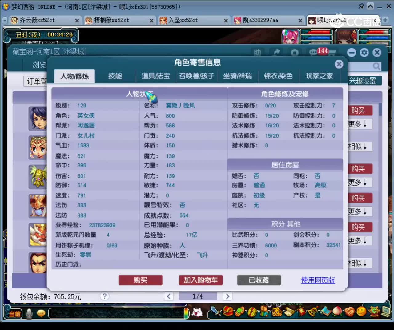Click the microphone icon at the bottom left
Screen dimensions: 394x330
(x=29, y=313)
